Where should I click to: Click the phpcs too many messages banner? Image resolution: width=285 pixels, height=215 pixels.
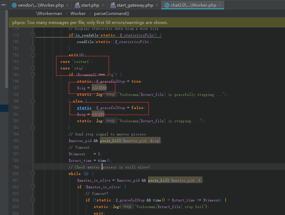pyautogui.click(x=147, y=23)
